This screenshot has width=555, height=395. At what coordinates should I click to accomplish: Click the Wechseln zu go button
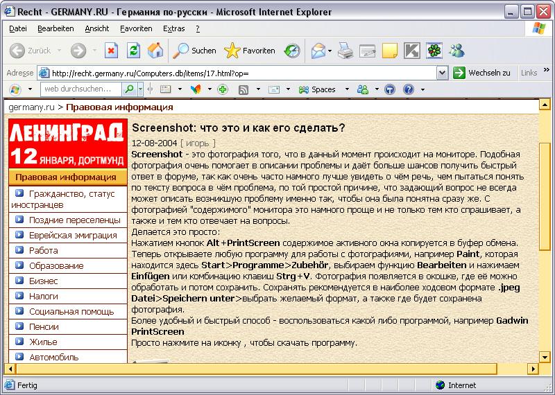tap(481, 73)
